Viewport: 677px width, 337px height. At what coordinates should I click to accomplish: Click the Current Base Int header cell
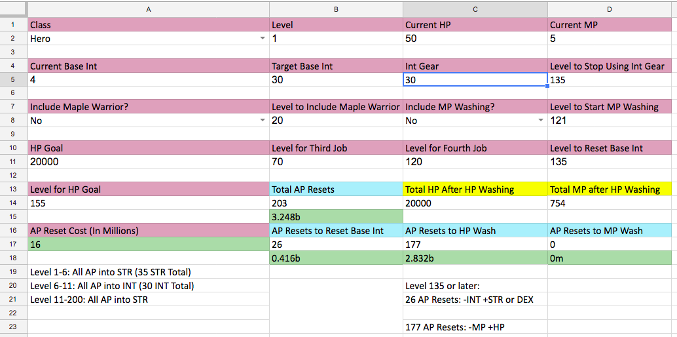149,66
